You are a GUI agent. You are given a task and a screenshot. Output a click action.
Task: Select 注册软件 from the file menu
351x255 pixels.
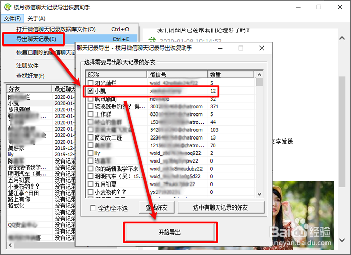pyautogui.click(x=28, y=66)
